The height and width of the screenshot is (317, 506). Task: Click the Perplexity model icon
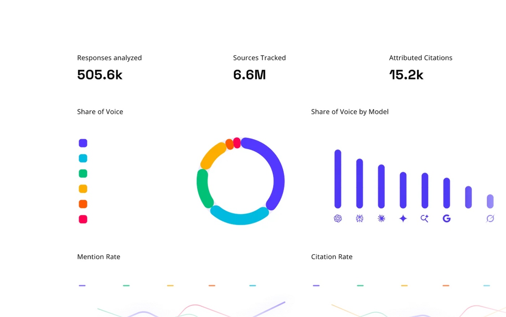coord(360,219)
